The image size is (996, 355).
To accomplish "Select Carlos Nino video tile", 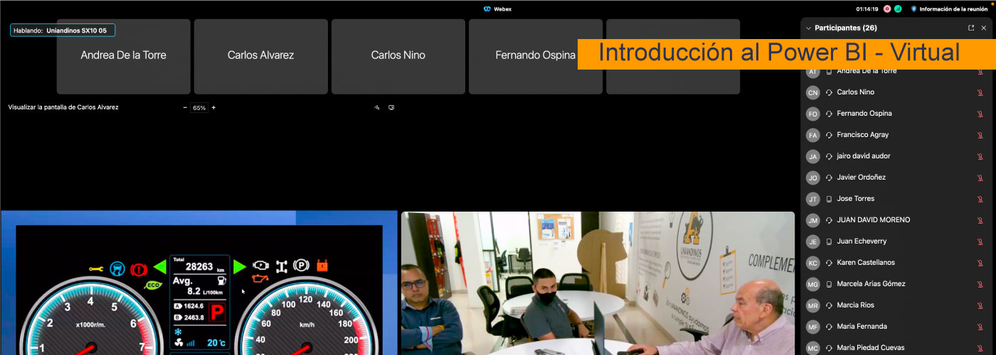I will coord(398,56).
